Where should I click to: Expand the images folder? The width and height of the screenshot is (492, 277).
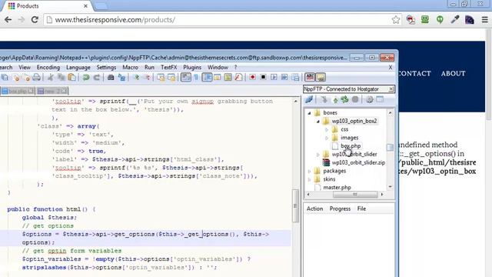[327, 138]
